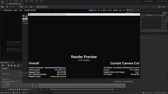The image size is (168, 94).
Task: Open the Select Mode dropdown
Action: coord(12,7)
